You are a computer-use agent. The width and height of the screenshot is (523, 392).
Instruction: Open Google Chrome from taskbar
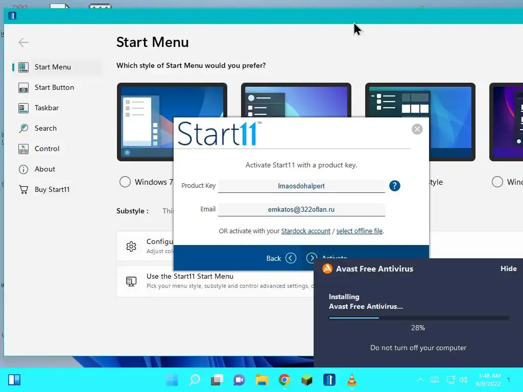(284, 380)
